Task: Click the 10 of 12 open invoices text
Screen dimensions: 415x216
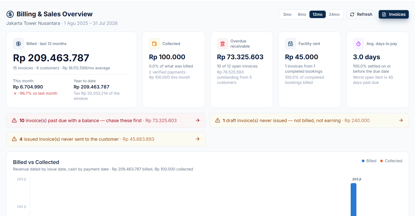Action: (x=237, y=66)
